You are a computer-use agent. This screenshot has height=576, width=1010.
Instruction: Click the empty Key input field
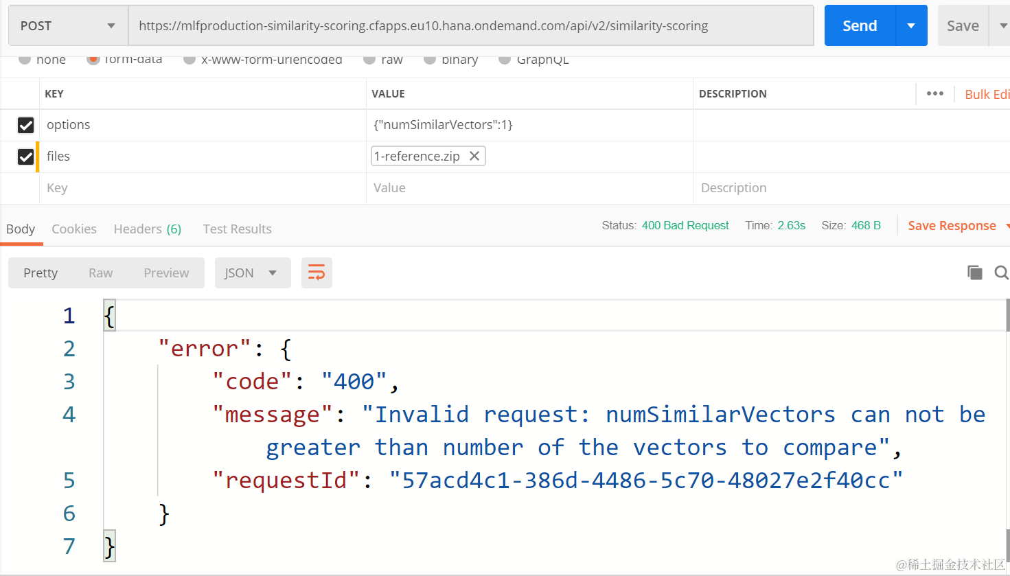click(203, 188)
